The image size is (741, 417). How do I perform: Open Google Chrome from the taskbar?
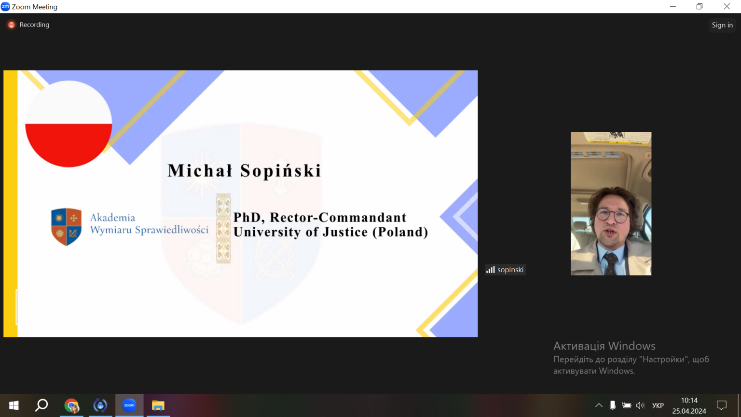(x=72, y=405)
